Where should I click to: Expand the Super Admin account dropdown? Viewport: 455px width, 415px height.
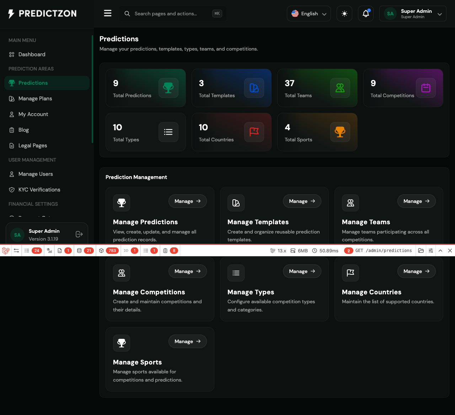tap(413, 14)
